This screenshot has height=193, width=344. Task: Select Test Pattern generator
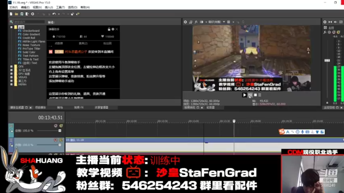point(30,56)
